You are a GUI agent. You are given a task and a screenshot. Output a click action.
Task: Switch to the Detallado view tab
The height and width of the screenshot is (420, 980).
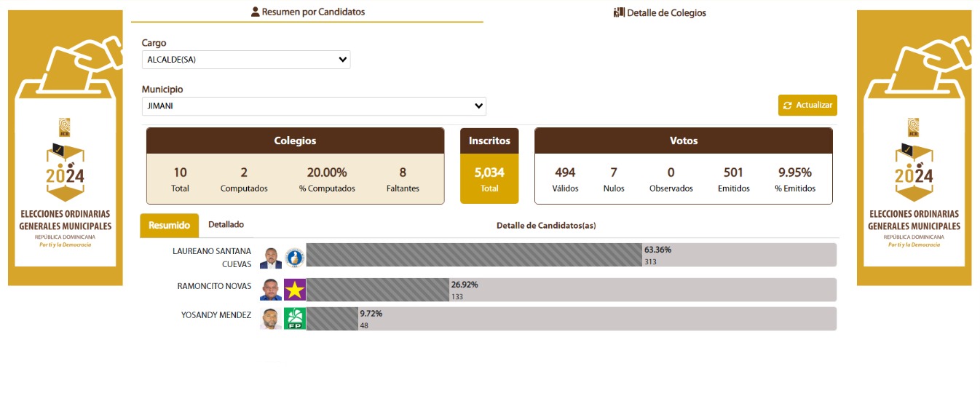226,225
